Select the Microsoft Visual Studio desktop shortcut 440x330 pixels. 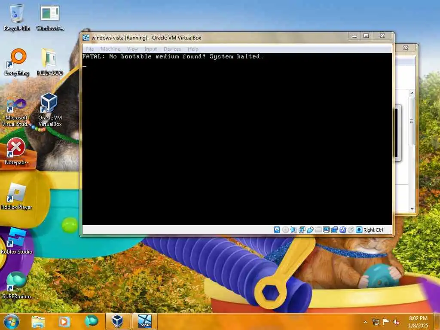tap(17, 112)
